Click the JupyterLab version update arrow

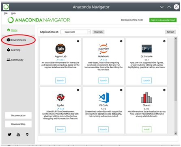click(58, 60)
